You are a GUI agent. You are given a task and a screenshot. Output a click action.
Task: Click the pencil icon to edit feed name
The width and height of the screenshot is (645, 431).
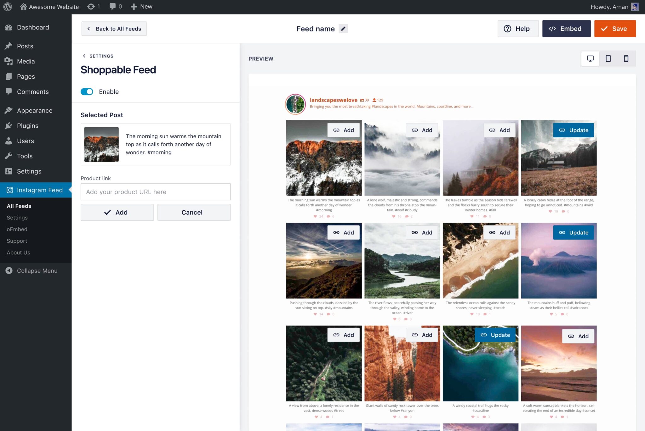pyautogui.click(x=343, y=29)
